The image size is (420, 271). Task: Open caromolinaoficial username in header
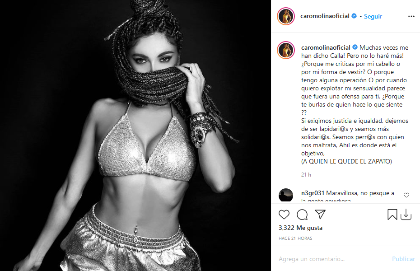pos(325,16)
